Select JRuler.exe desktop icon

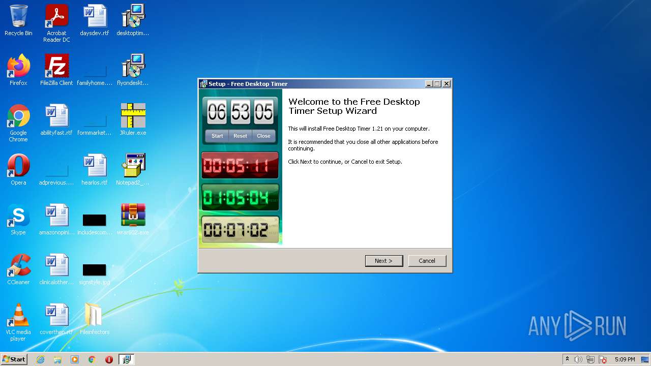click(x=133, y=120)
